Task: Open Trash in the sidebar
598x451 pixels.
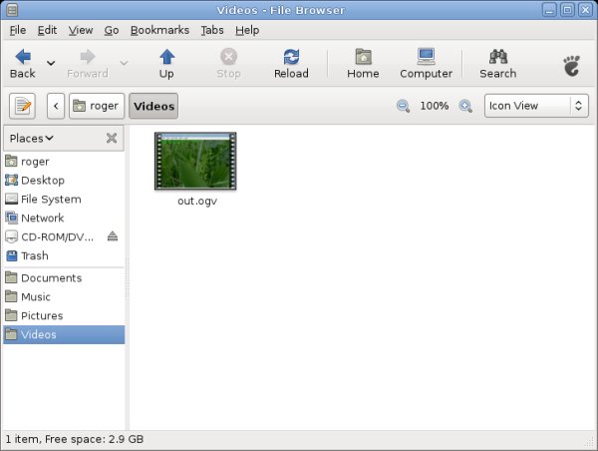Action: 64,255
